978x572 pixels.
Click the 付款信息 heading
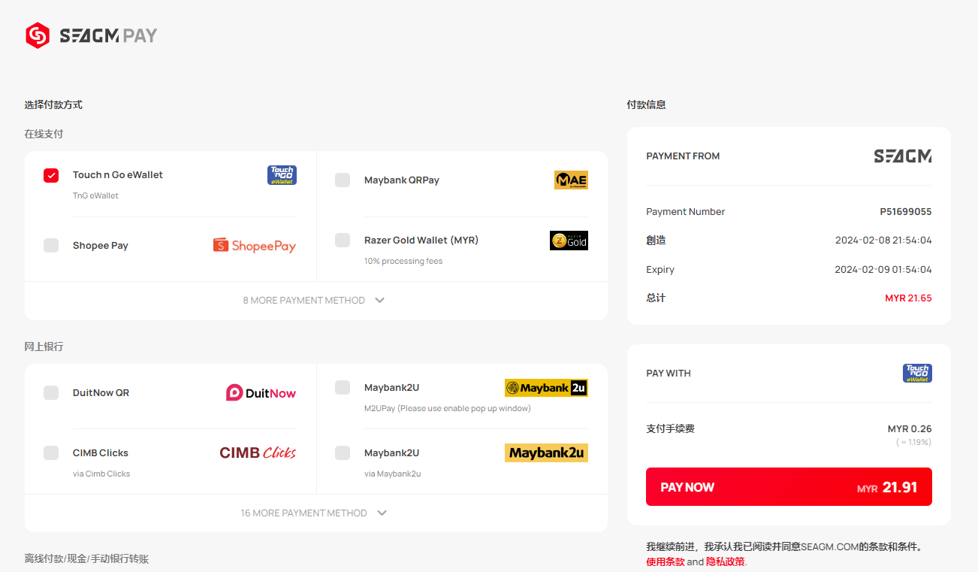(646, 104)
